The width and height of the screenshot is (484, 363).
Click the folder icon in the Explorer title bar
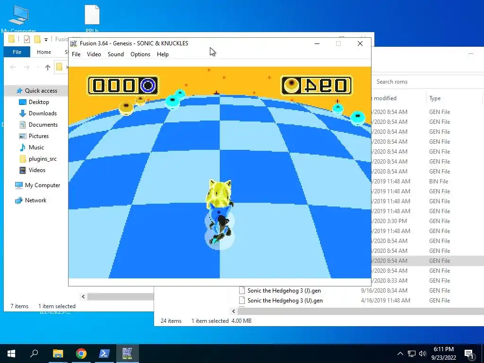coord(11,39)
